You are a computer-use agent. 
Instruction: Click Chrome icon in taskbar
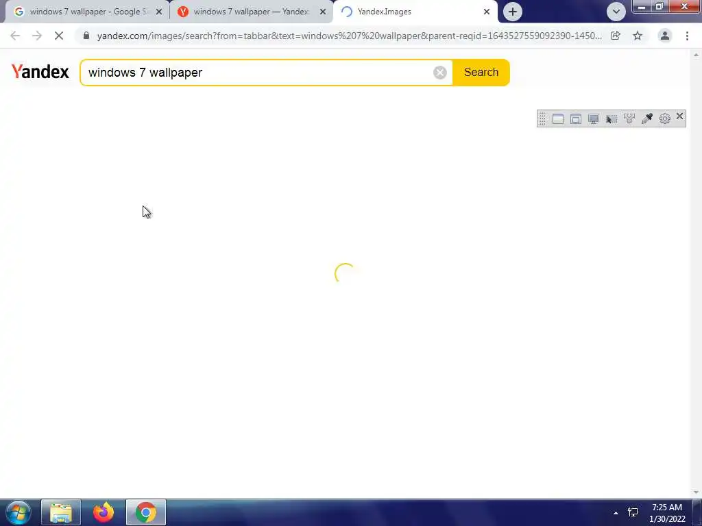click(146, 512)
